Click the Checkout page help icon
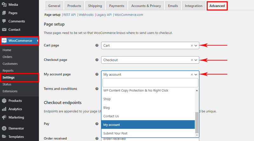Image resolution: width=254 pixels, height=141 pixels. point(97,60)
